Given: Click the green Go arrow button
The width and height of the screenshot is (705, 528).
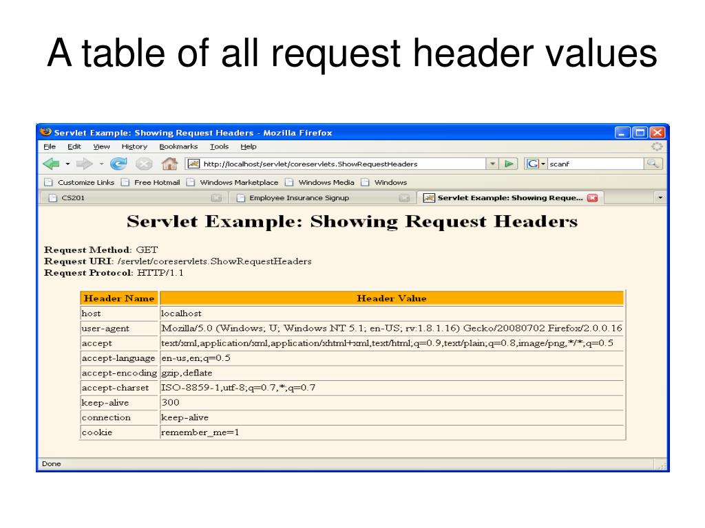Looking at the screenshot, I should pyautogui.click(x=509, y=164).
